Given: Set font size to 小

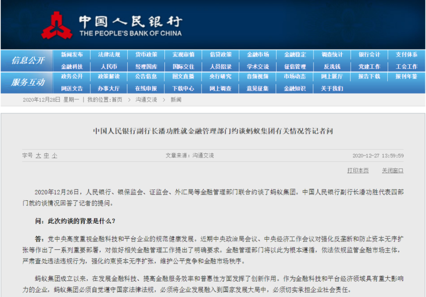Looking at the screenshot, I should [x=55, y=156].
